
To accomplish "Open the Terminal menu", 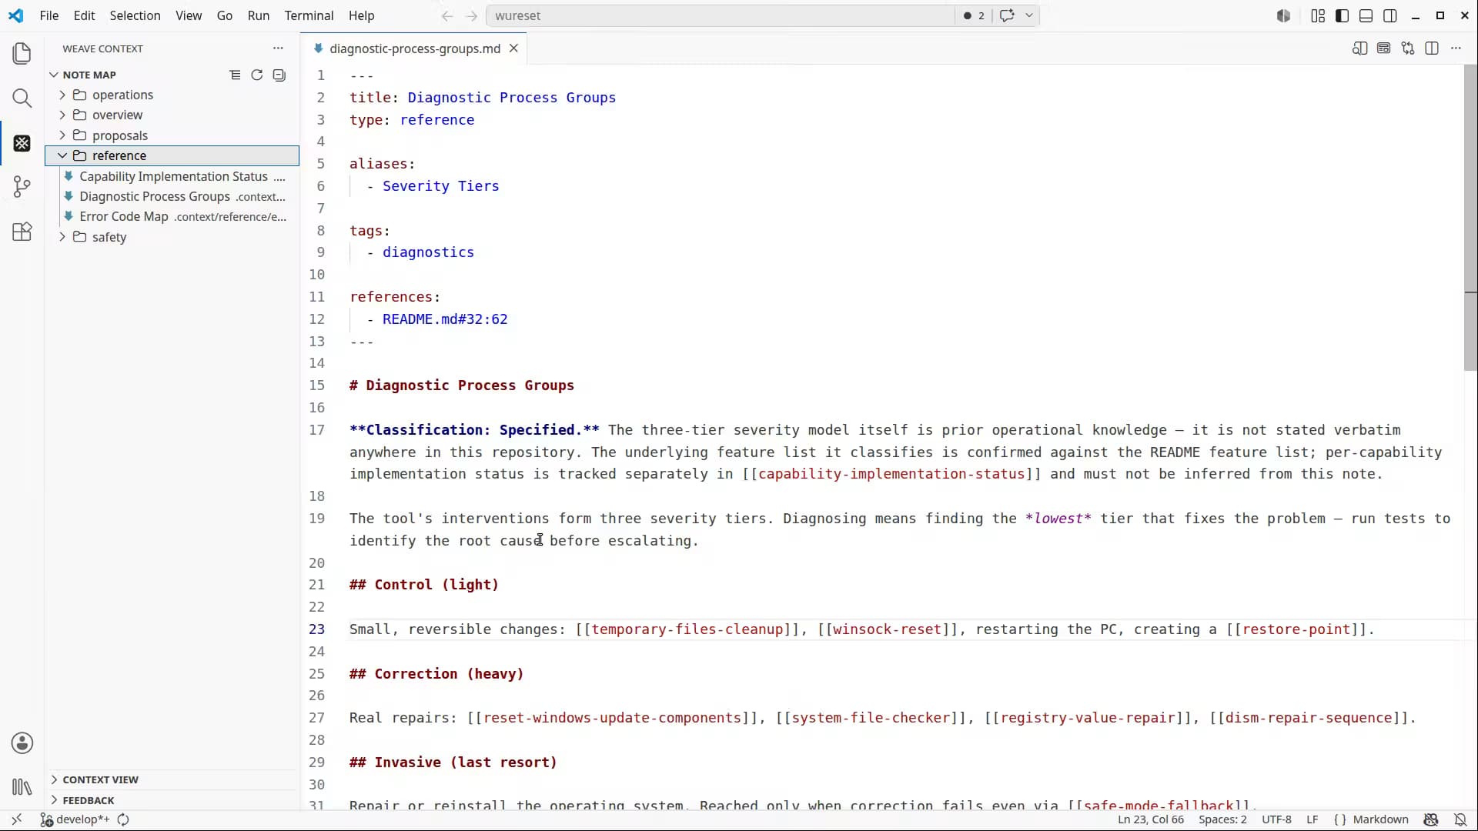I will tap(309, 15).
